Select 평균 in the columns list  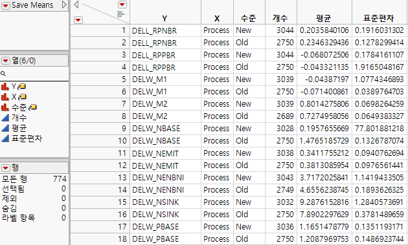pos(19,128)
